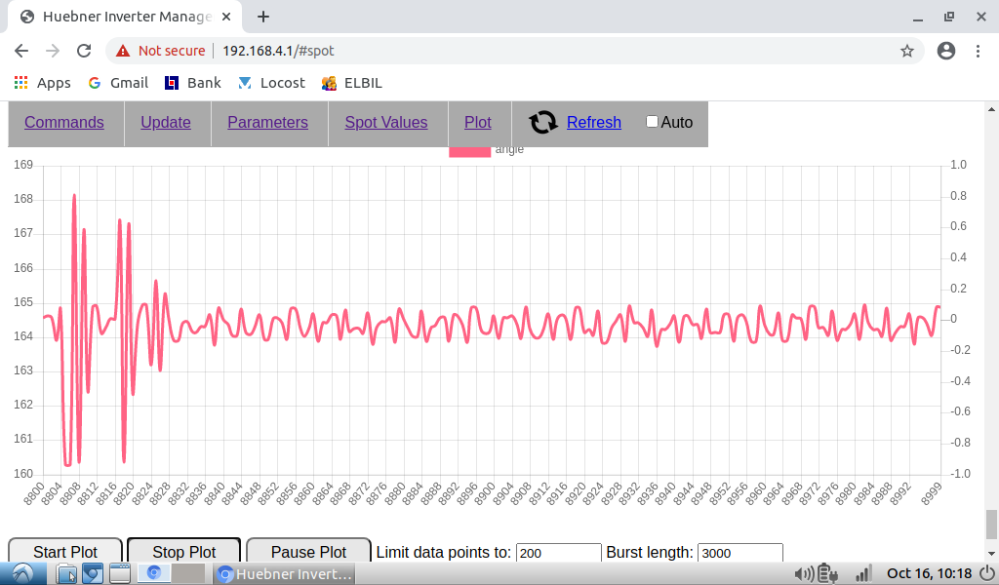999x585 pixels.
Task: Open the Lubuntu start menu
Action: [21, 573]
